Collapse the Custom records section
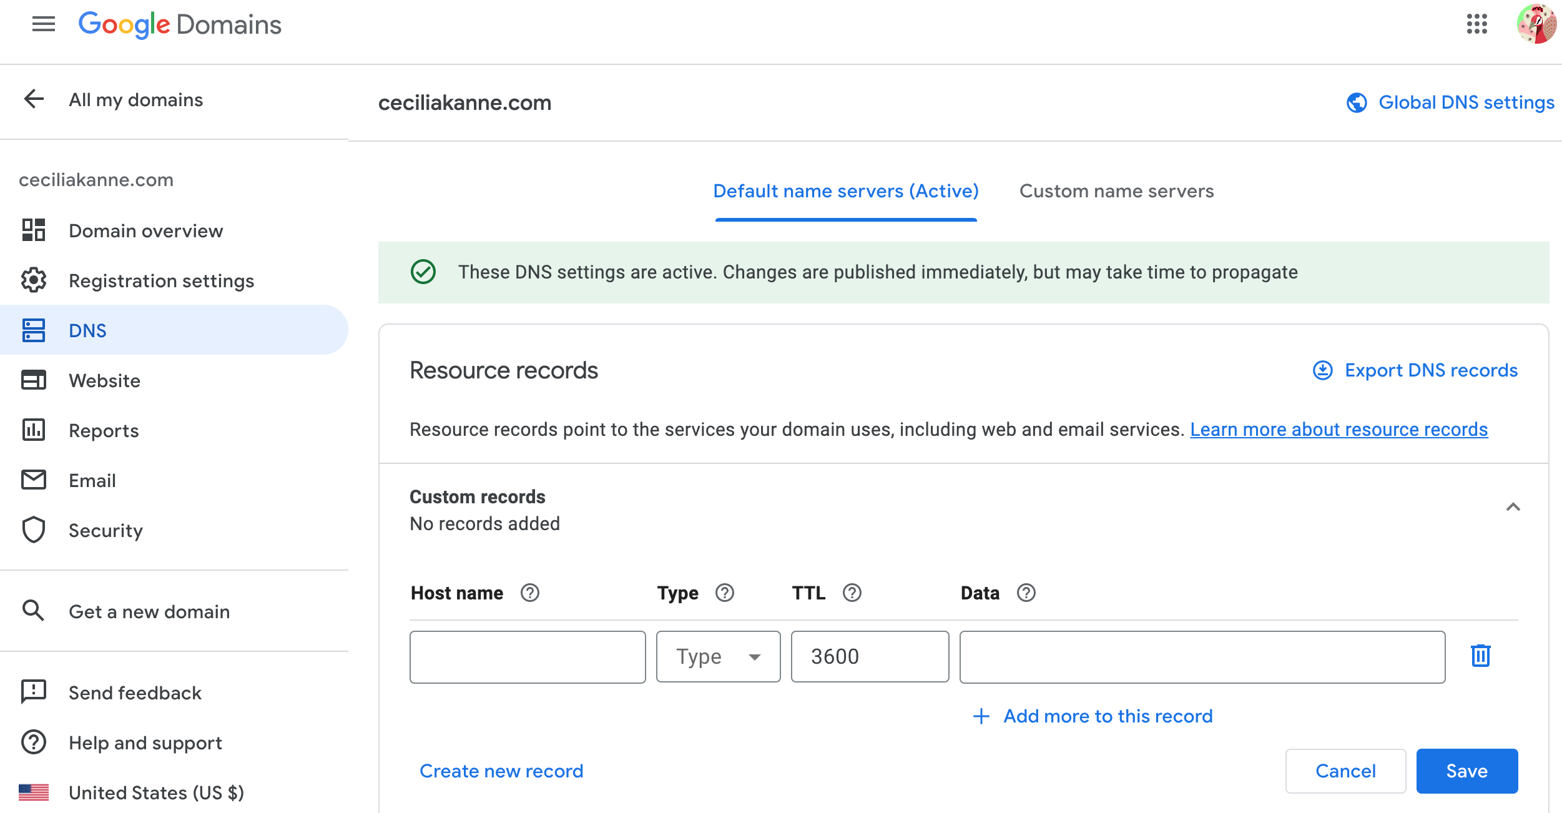Viewport: 1562px width, 813px height. (1513, 507)
